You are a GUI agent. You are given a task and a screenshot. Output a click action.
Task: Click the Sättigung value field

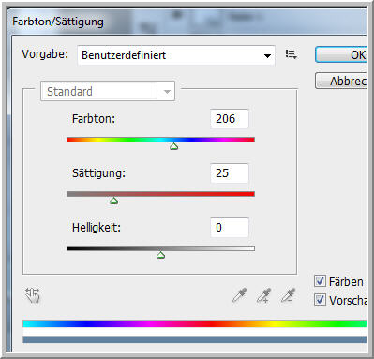(230, 173)
